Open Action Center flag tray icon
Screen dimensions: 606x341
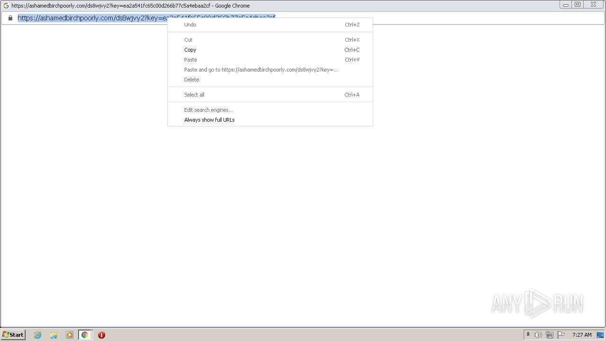click(x=561, y=335)
